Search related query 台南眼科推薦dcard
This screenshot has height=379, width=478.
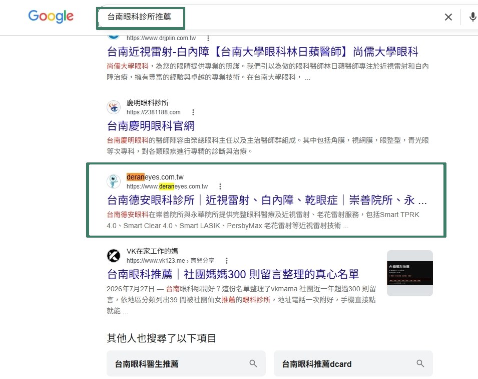coord(353,363)
